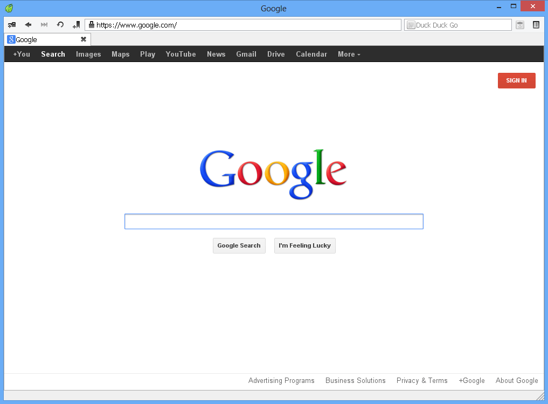Add a bookmark with the bookmark-plus icon

click(x=76, y=25)
